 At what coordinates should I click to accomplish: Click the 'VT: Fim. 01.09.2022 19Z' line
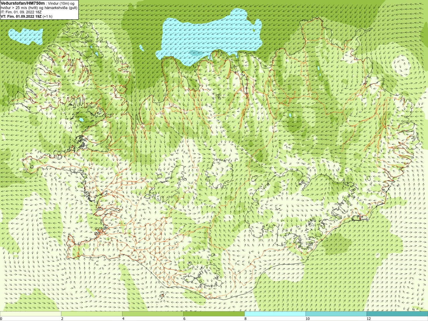[x=21, y=16]
